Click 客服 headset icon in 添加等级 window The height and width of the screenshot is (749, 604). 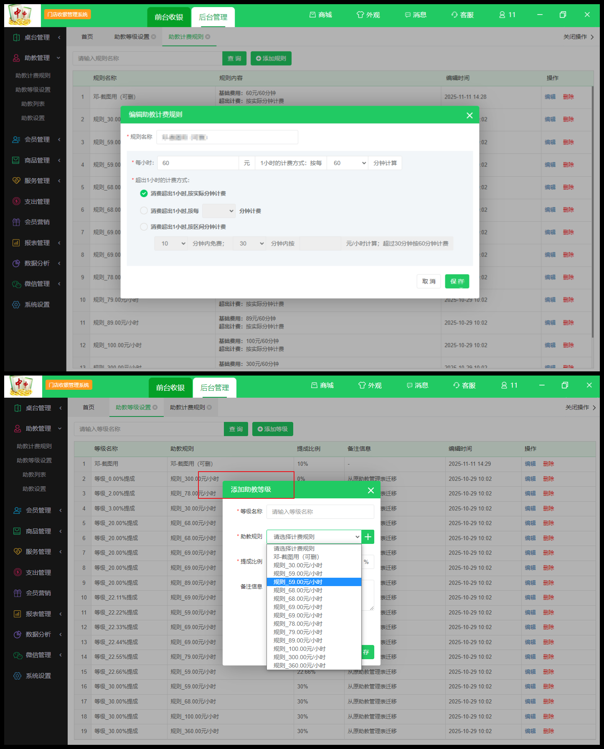[x=457, y=386]
